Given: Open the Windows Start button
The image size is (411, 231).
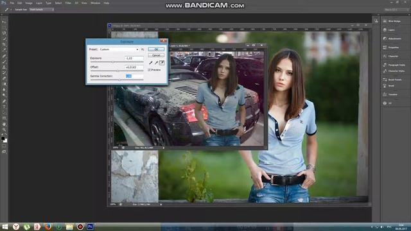Looking at the screenshot, I should tap(5, 227).
